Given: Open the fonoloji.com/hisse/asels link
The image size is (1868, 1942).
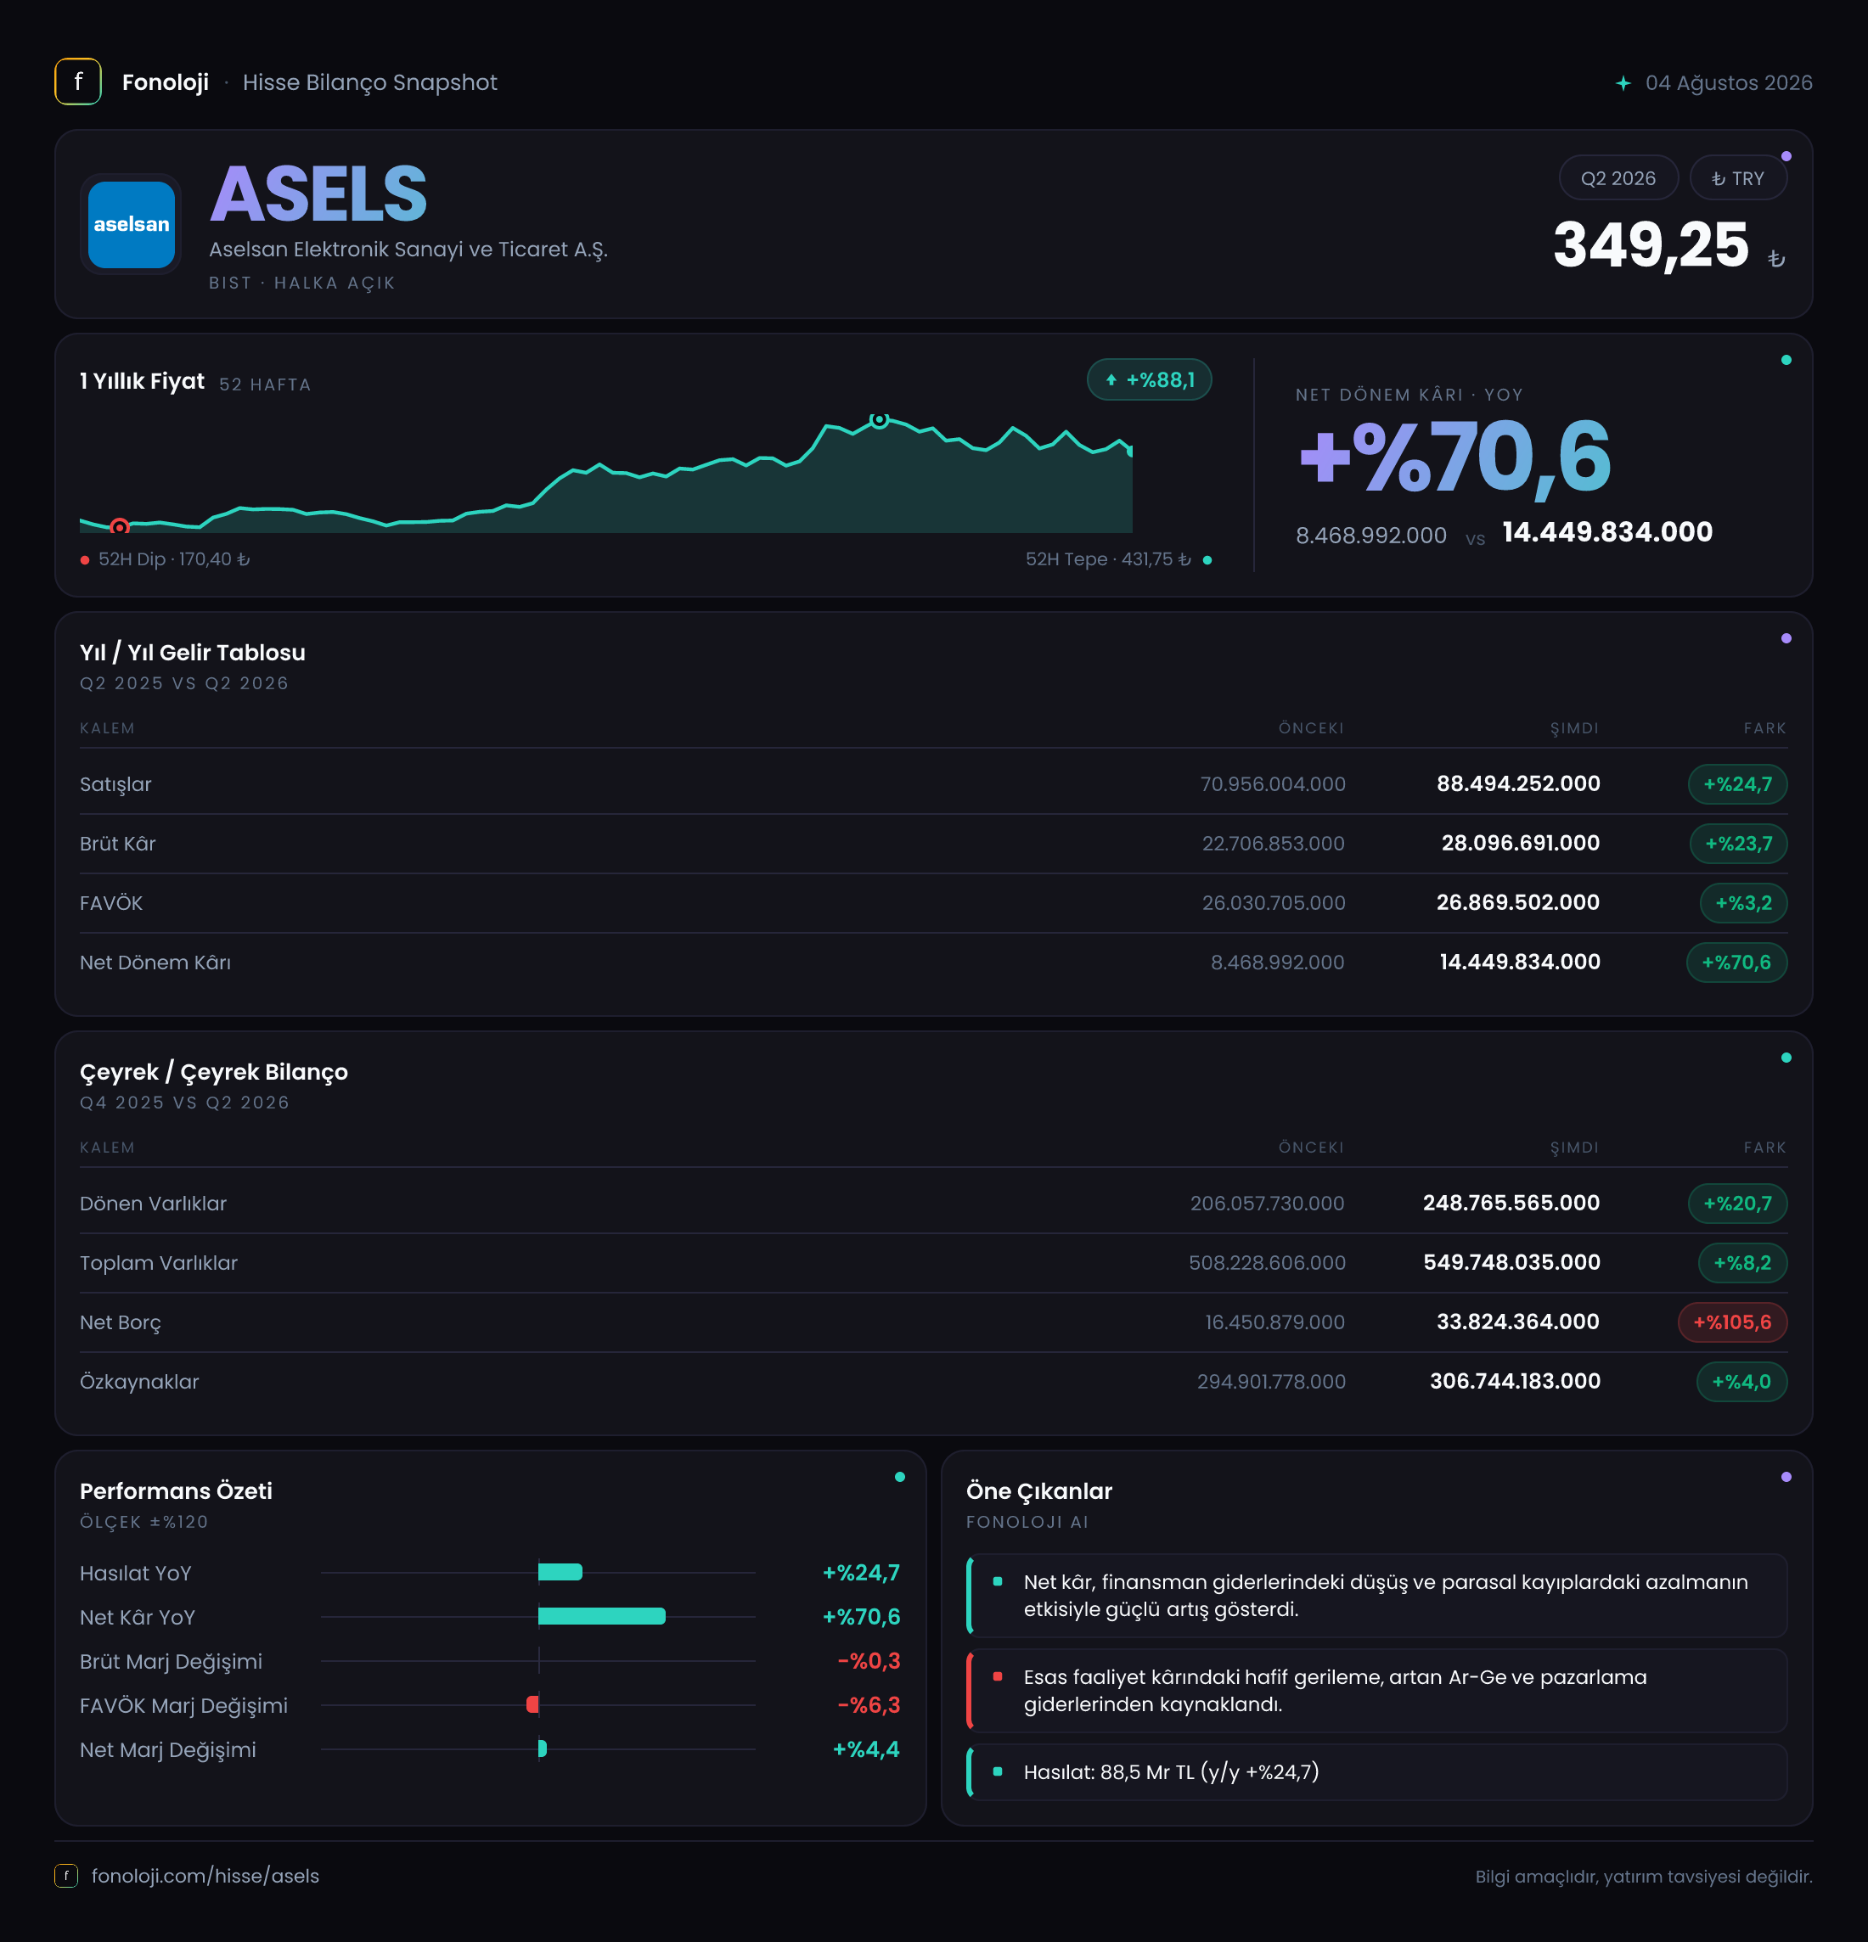Looking at the screenshot, I should [x=205, y=1876].
